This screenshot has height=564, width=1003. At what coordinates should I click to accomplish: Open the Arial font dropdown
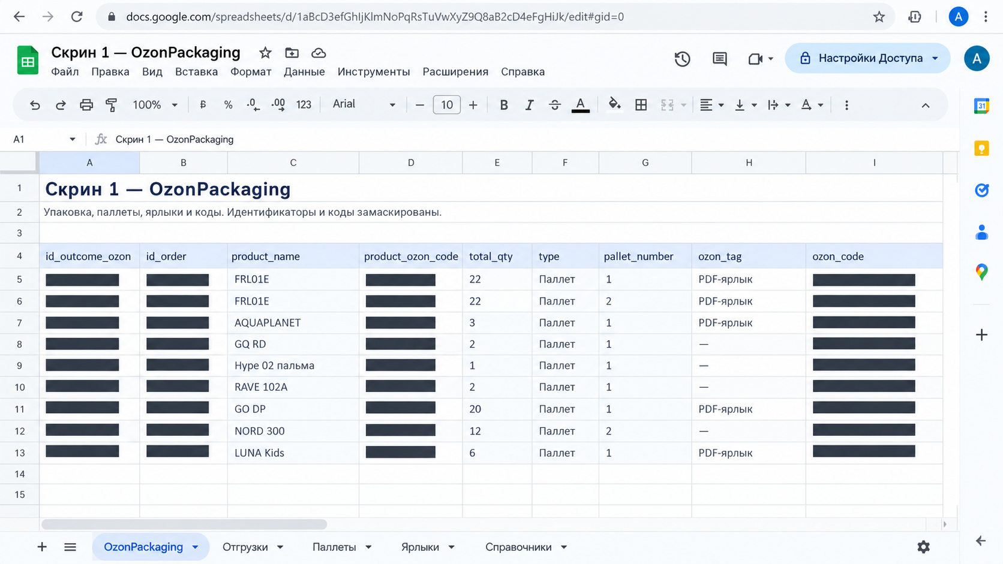coord(364,104)
